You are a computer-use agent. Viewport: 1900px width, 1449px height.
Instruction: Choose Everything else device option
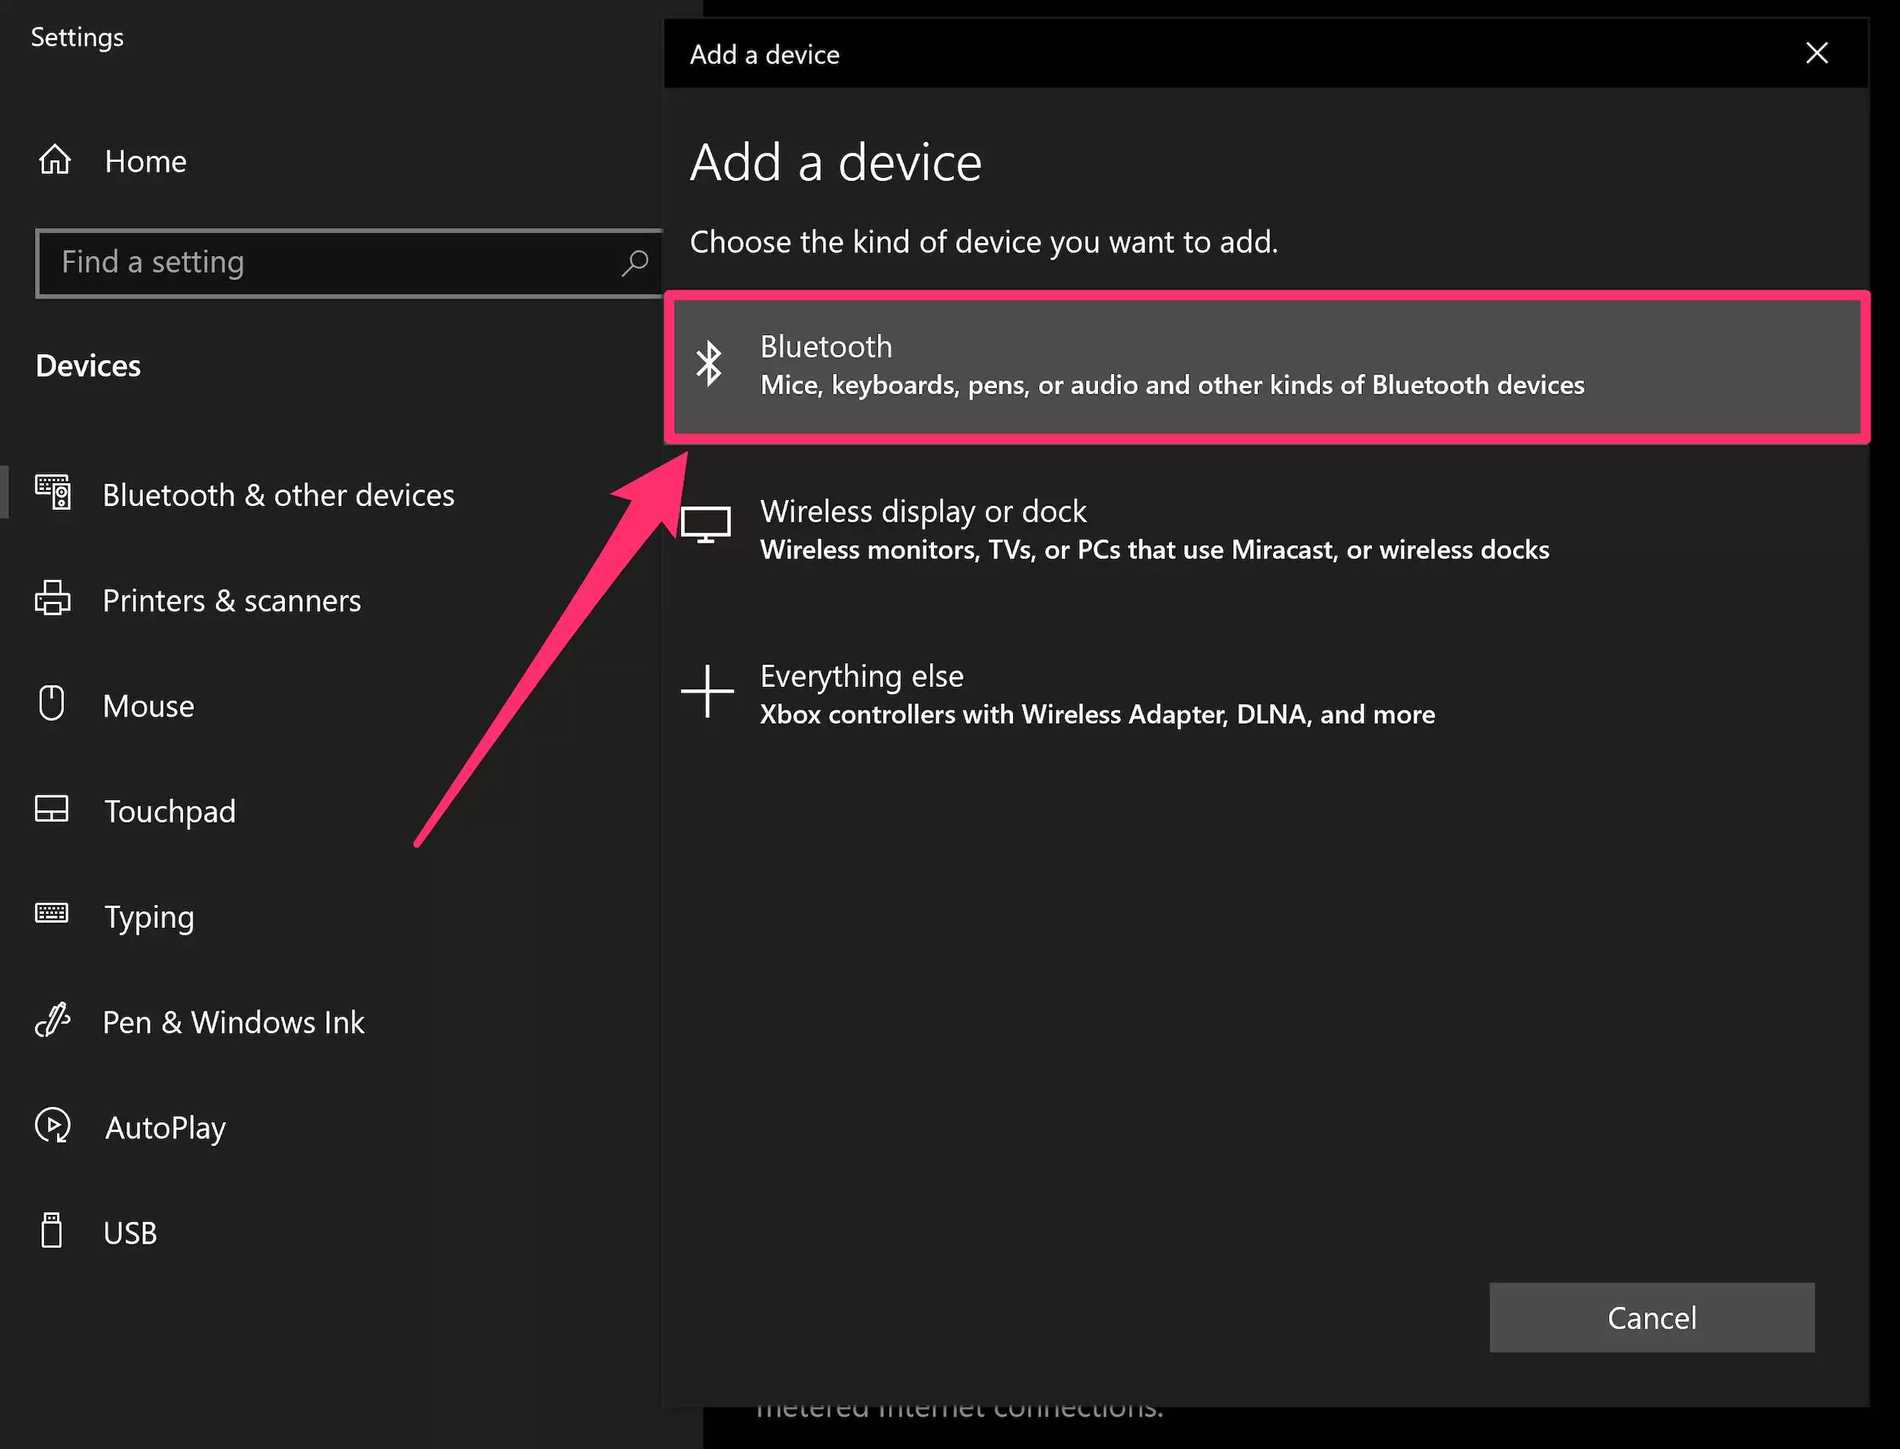point(1097,694)
